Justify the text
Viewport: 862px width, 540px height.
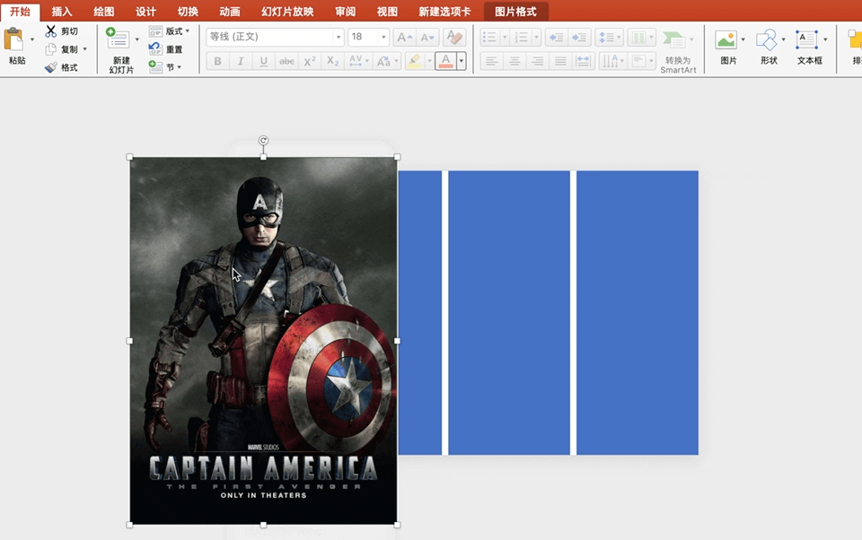pos(560,61)
